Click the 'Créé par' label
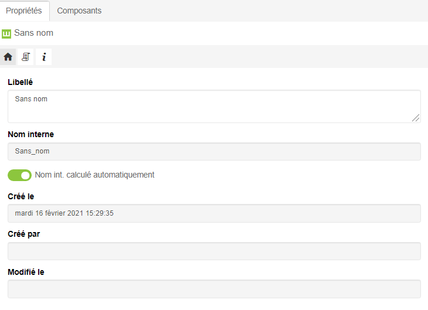 click(x=23, y=234)
